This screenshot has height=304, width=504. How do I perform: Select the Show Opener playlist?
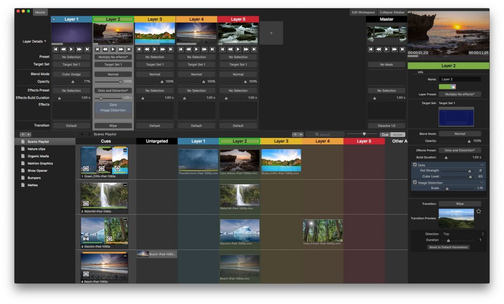pyautogui.click(x=37, y=170)
